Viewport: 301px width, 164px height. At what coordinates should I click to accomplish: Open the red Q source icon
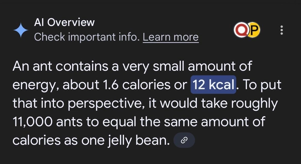coord(241,30)
